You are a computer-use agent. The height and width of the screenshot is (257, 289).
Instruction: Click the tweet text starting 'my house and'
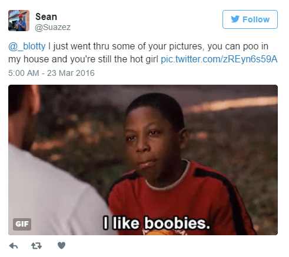coord(83,59)
